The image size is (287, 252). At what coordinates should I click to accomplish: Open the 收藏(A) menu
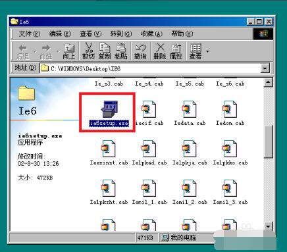151,34
